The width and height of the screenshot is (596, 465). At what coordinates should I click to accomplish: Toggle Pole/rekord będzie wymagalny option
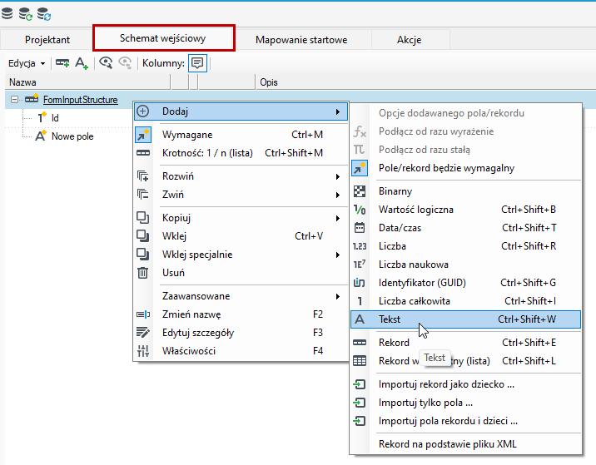click(466, 168)
